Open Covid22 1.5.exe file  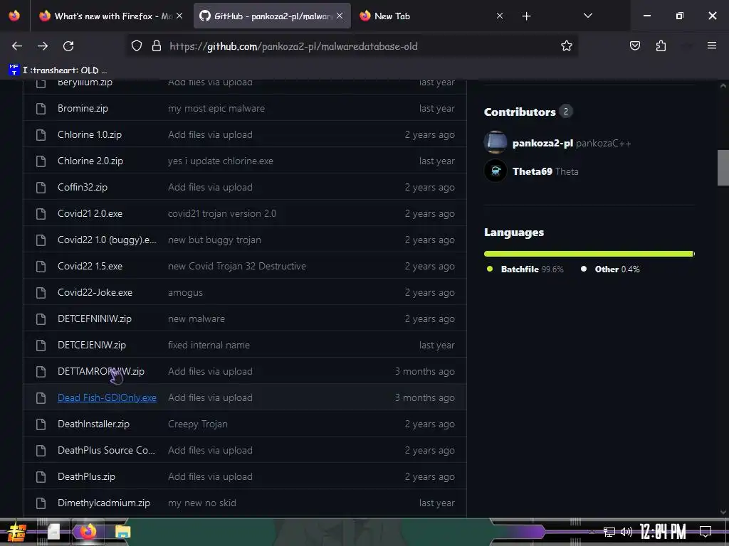tap(90, 266)
